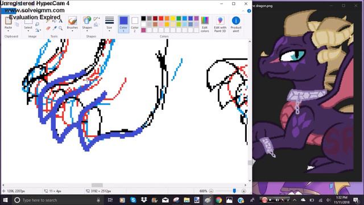364x205 pixels.
Task: Click the Cortana microphone icon
Action: click(98, 200)
